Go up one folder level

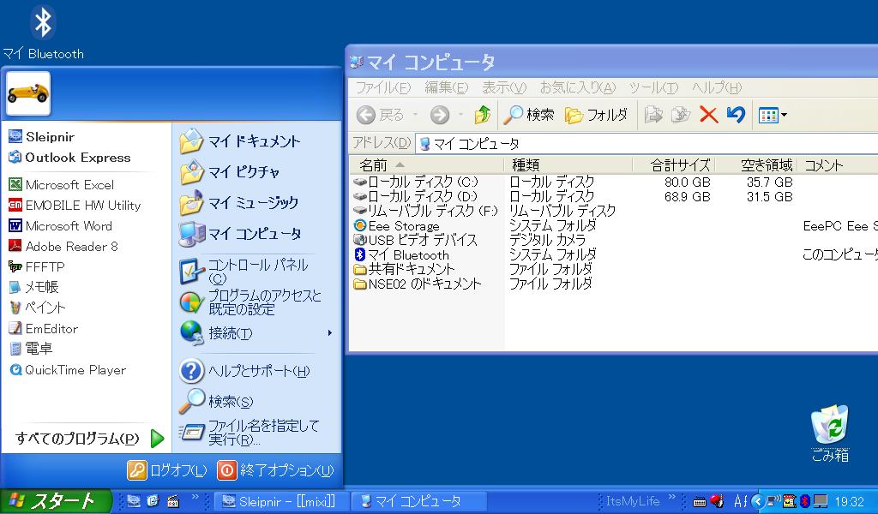[482, 115]
